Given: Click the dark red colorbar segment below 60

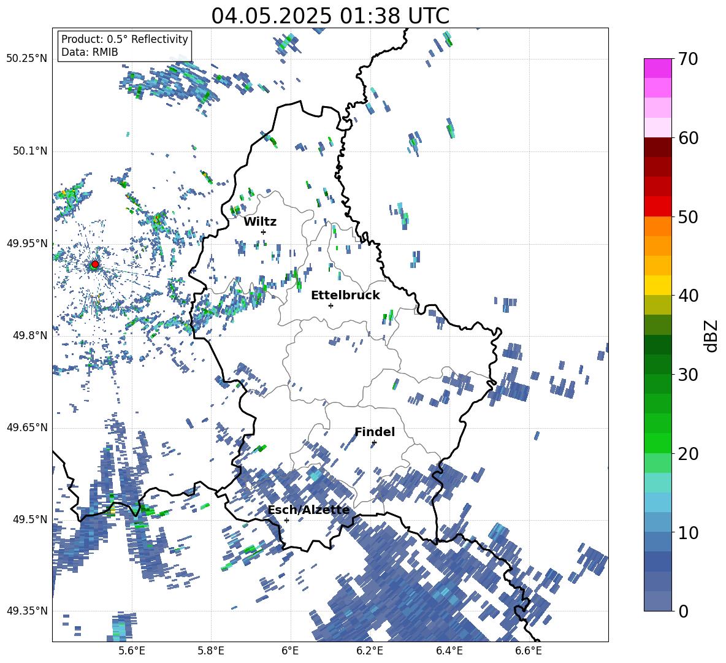Looking at the screenshot, I should 657,147.
